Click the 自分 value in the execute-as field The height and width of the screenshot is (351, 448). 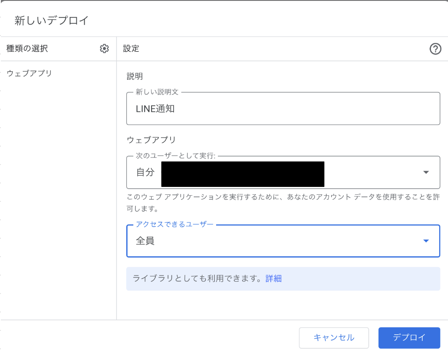[x=145, y=172]
